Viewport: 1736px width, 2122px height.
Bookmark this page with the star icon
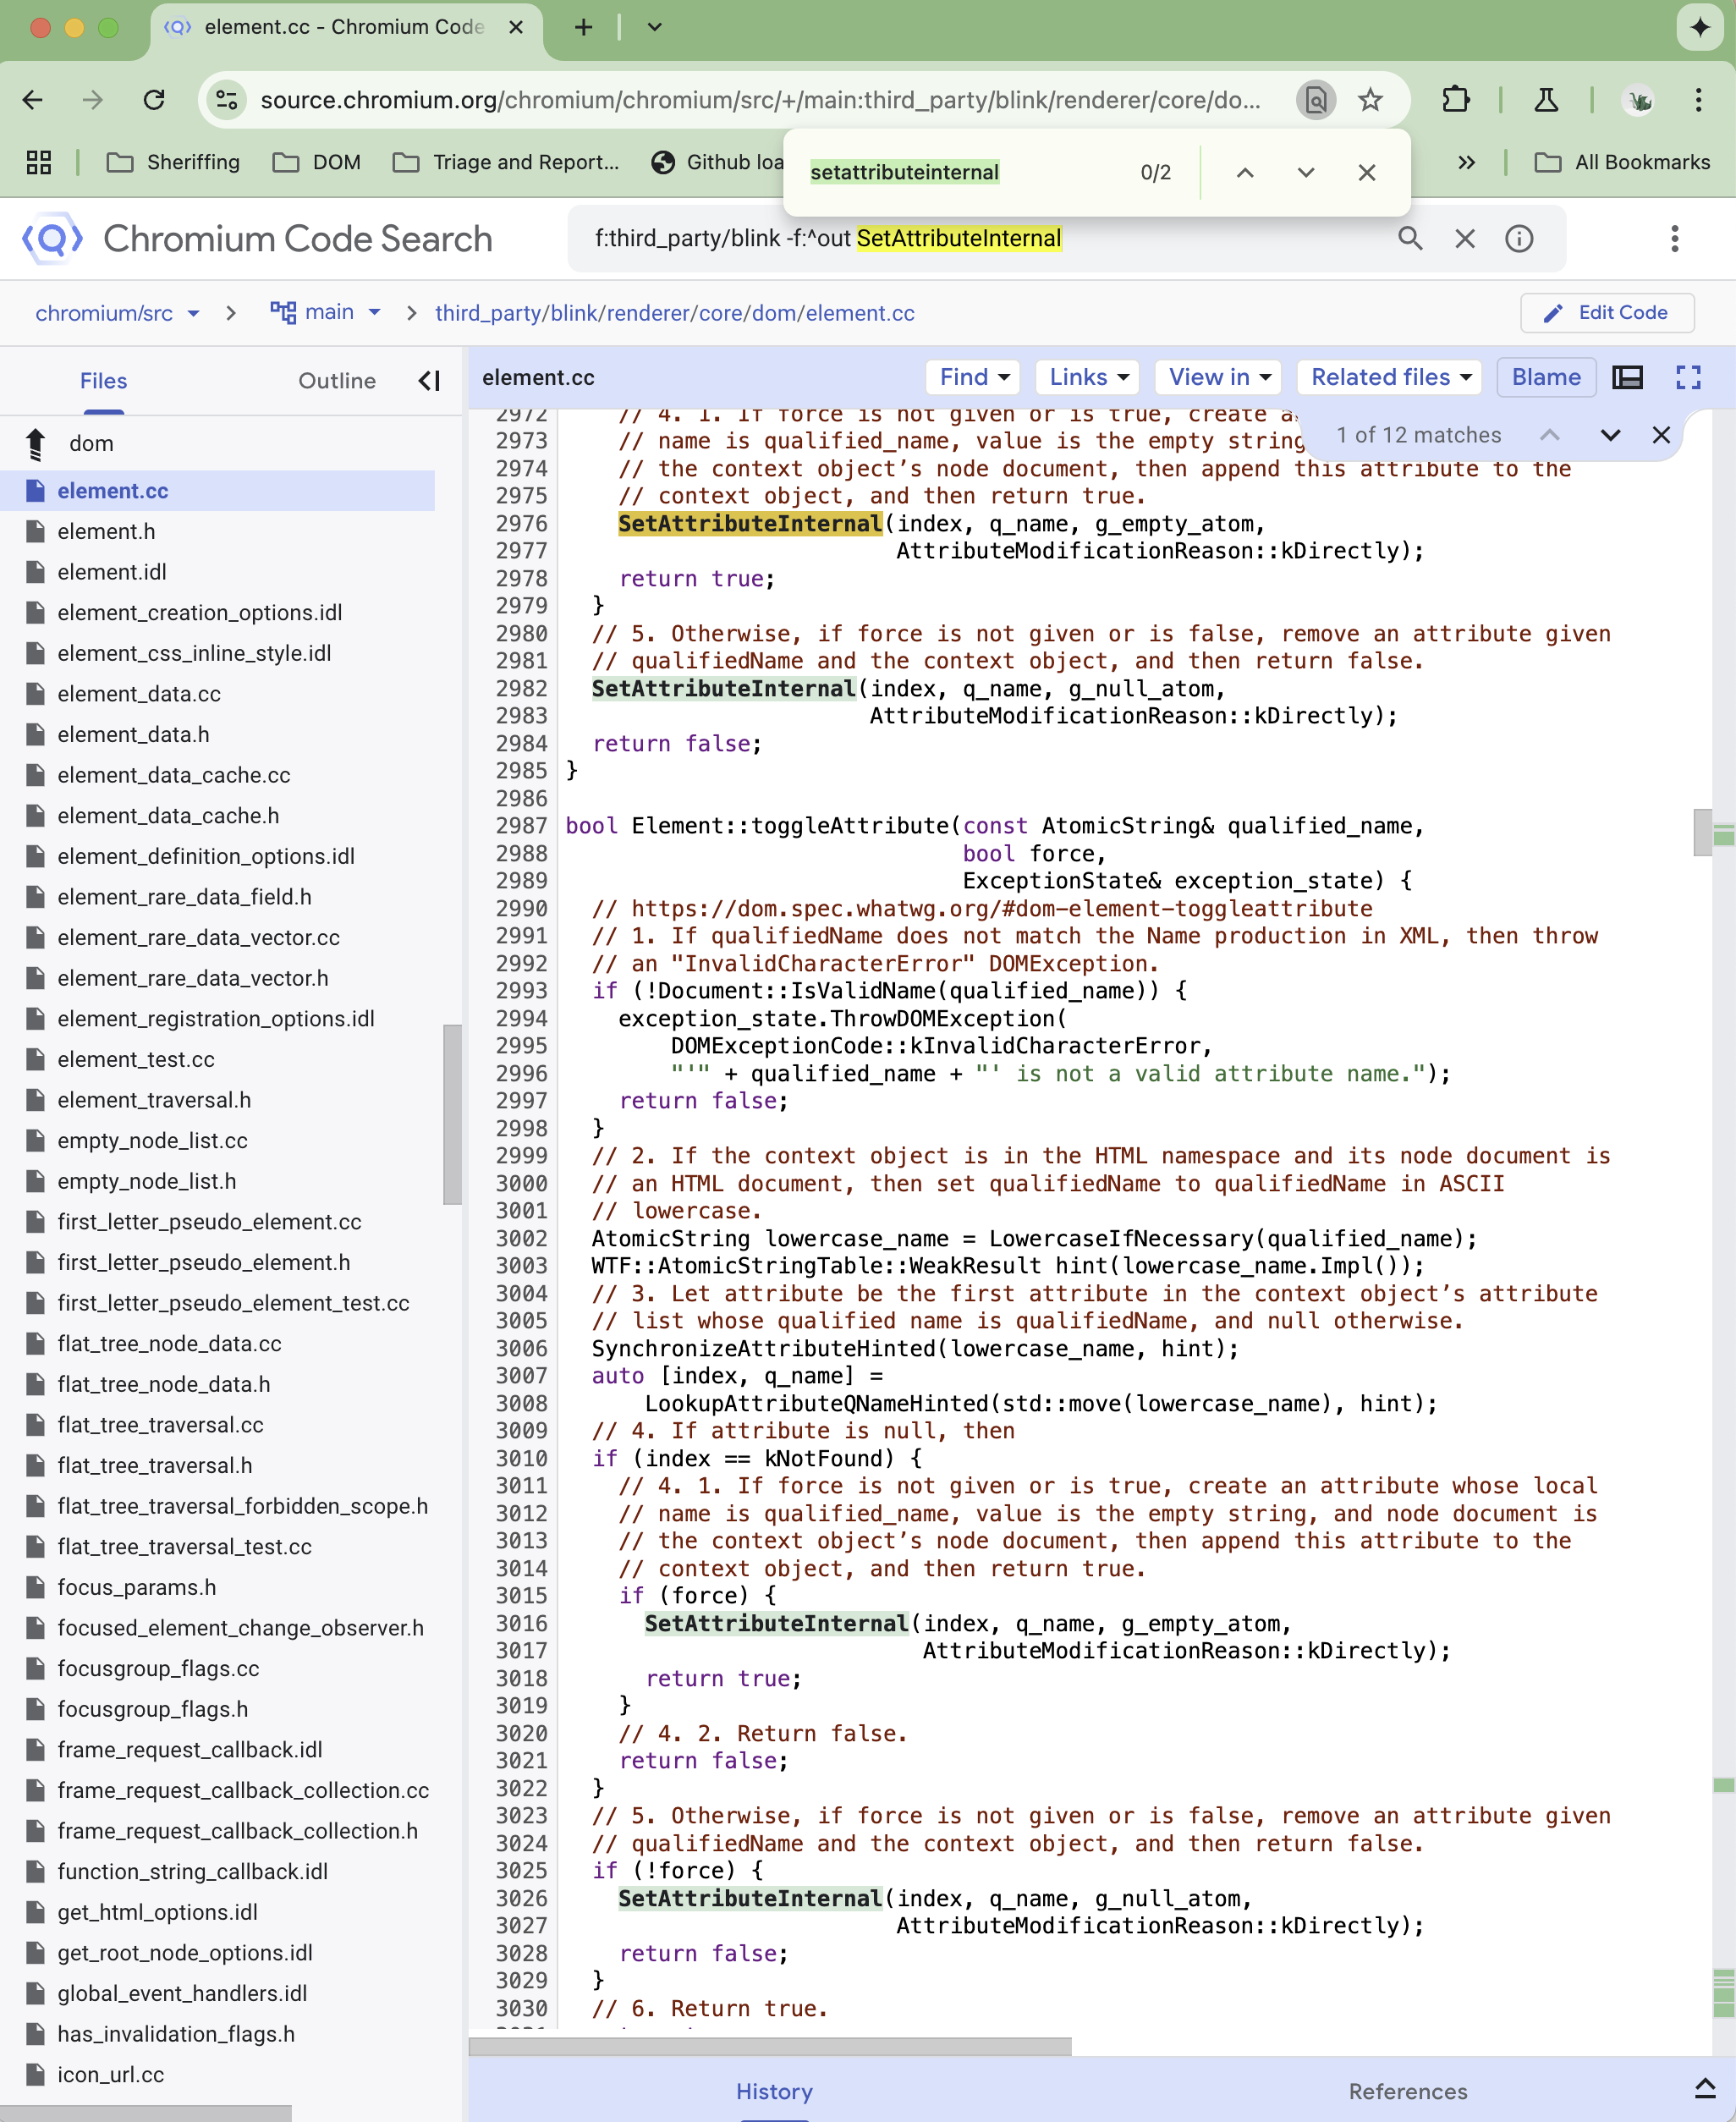point(1370,99)
